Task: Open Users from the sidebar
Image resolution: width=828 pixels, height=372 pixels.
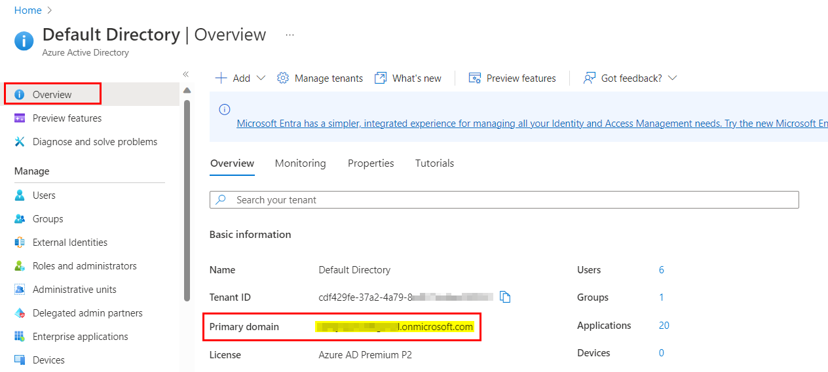Action: [44, 195]
